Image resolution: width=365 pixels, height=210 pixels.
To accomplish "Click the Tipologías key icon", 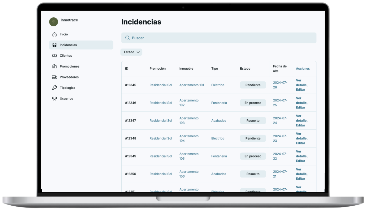I will (54, 88).
